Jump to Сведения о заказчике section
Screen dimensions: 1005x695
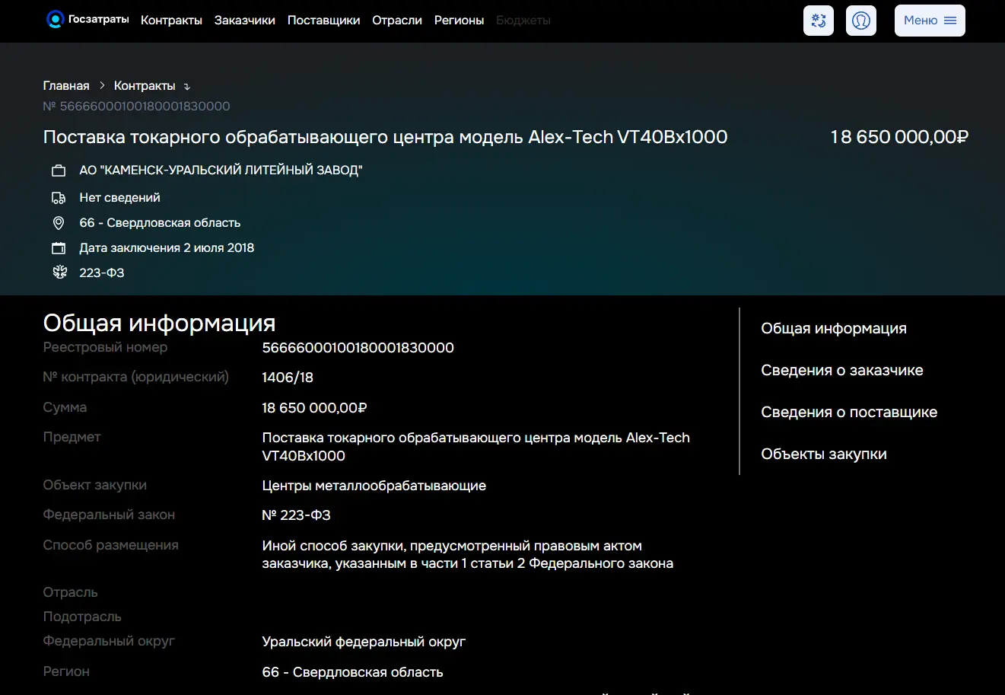click(842, 371)
